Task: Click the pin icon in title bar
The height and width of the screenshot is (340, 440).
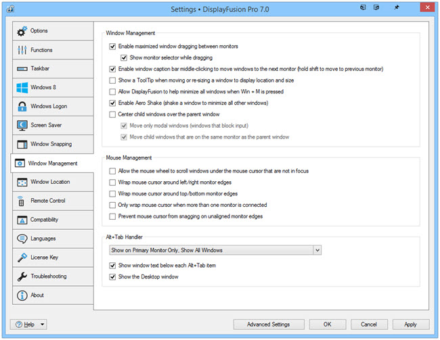Action: tap(397, 7)
